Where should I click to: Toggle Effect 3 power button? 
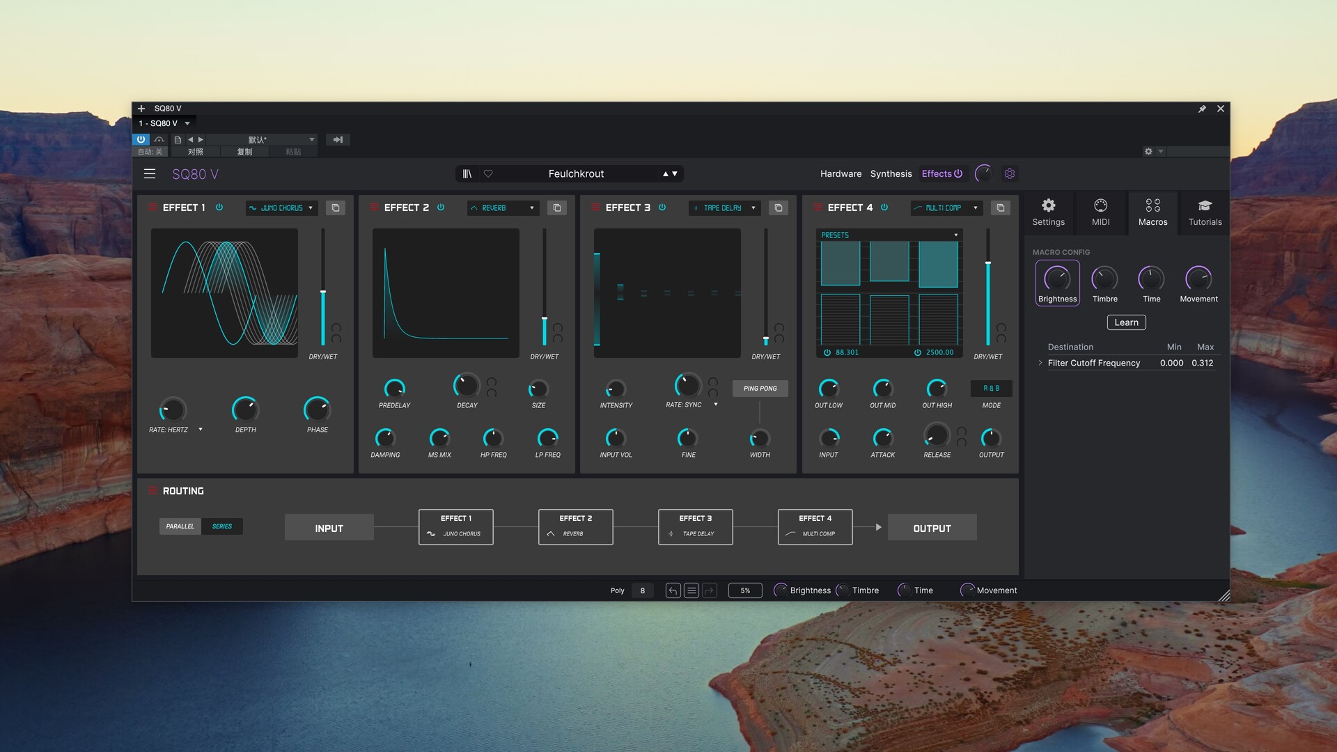[662, 207]
